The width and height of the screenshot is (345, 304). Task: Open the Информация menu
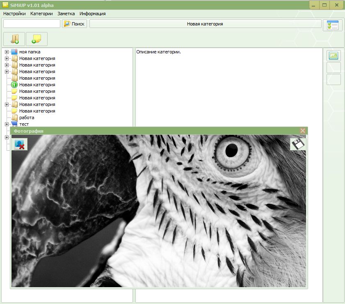92,14
